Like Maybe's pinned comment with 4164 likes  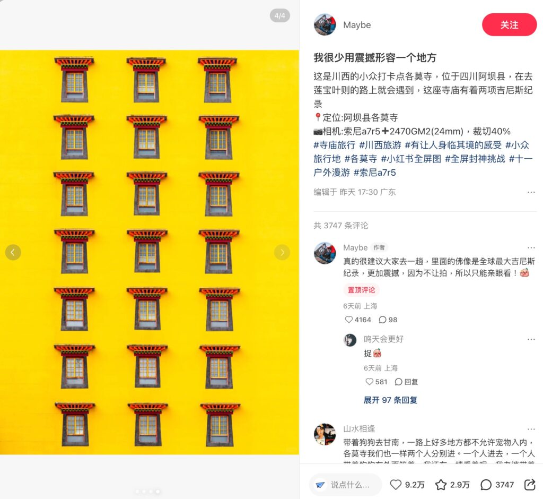tap(349, 320)
